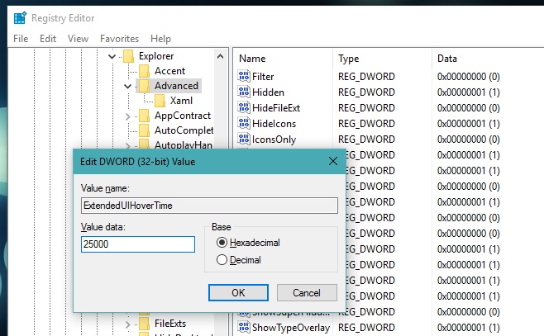The image size is (544, 336).
Task: Click the Hidden DWORD value icon
Action: click(244, 92)
